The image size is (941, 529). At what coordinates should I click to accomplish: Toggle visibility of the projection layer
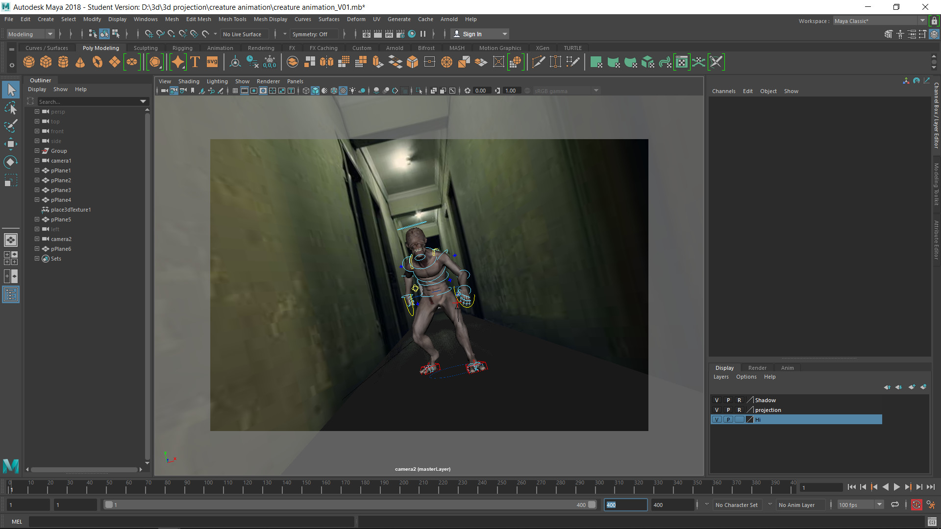click(717, 410)
